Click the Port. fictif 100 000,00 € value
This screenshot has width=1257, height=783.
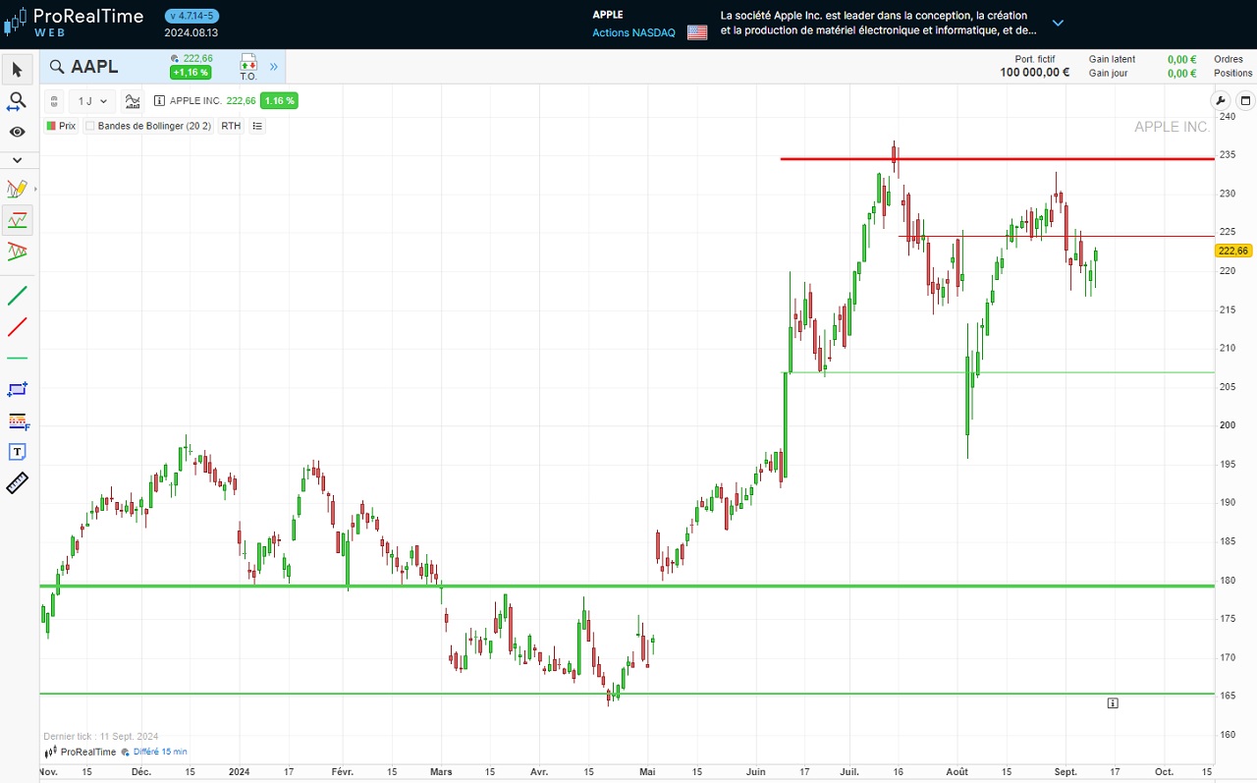(x=1035, y=72)
